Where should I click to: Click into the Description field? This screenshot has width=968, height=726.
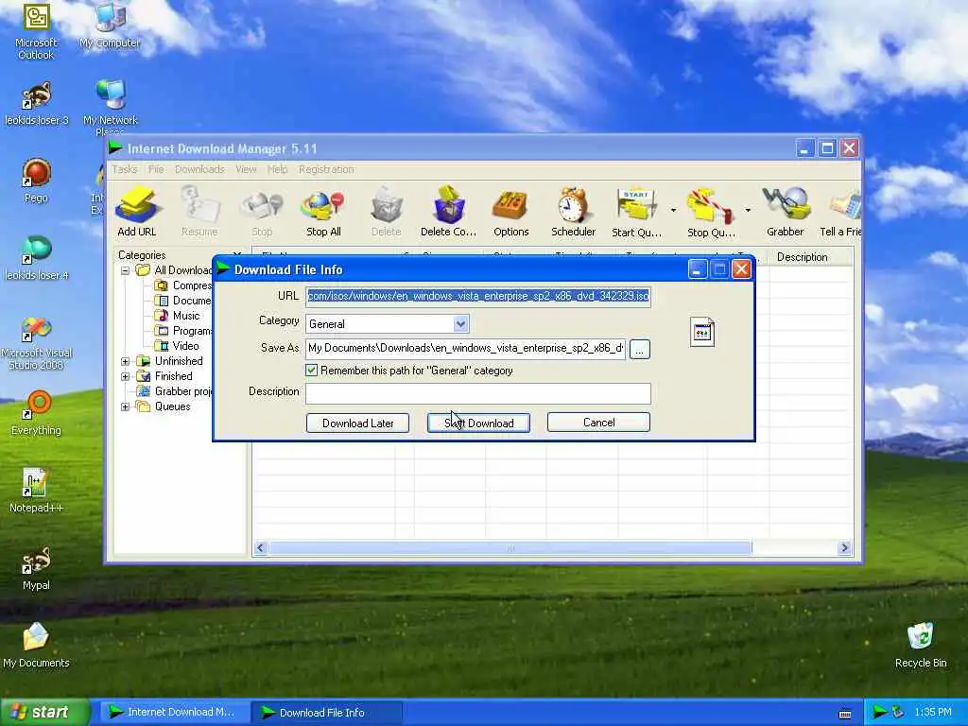click(x=477, y=393)
